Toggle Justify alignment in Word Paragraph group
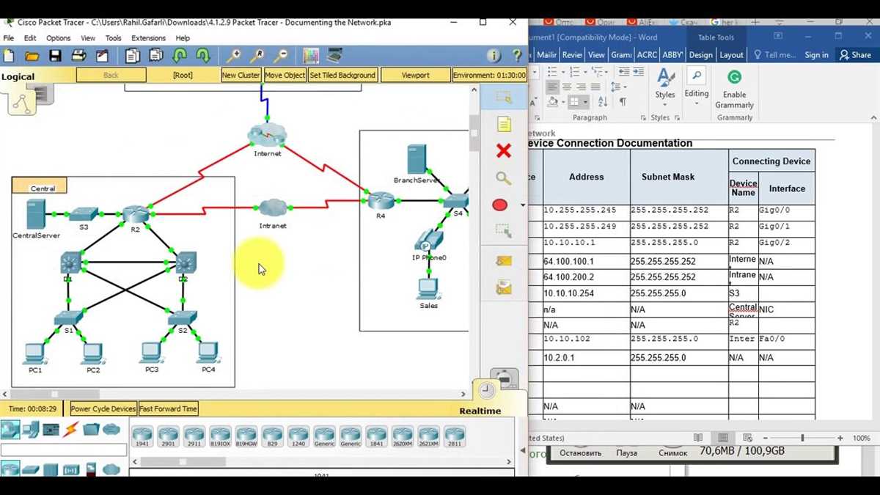This screenshot has height=495, width=880. pos(596,87)
